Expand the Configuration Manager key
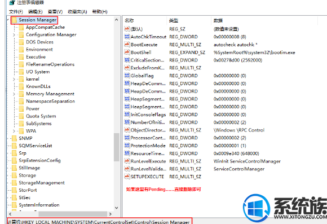327x224 pixels. pyautogui.click(x=14, y=35)
